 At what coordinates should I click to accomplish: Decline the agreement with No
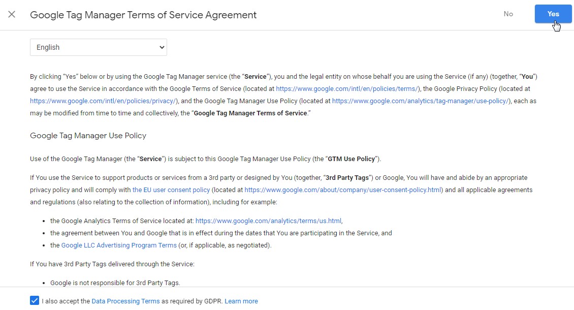[508, 14]
